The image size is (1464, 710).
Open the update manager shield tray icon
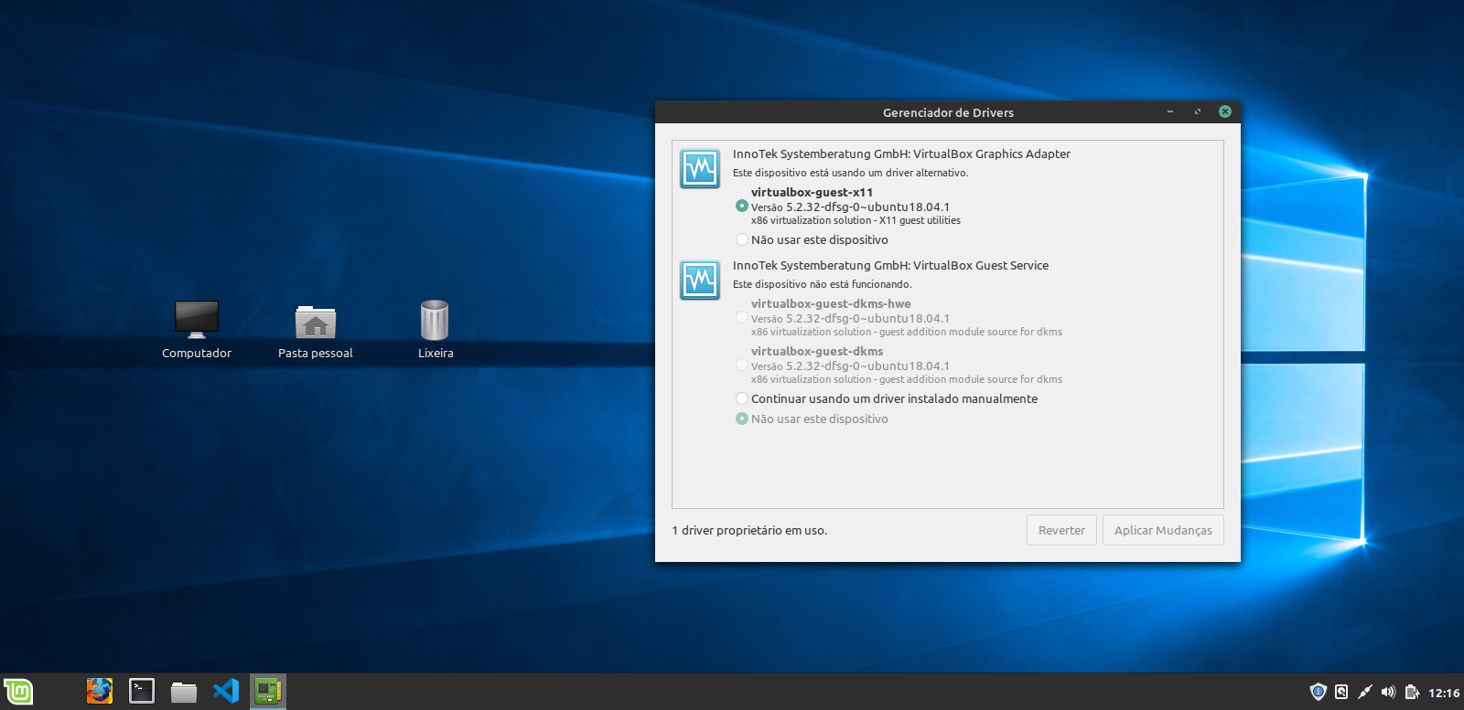pyautogui.click(x=1319, y=692)
